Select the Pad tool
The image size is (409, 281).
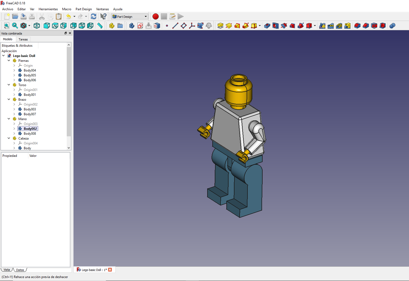click(220, 26)
